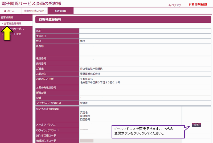Image resolution: width=213 pixels, height=143 pixels.
Task: Click the 安藤証券株式会社 value
Action: click(90, 74)
